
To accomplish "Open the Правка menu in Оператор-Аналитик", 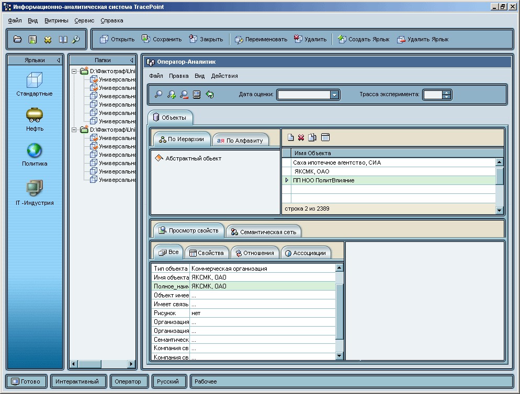I will pyautogui.click(x=179, y=76).
